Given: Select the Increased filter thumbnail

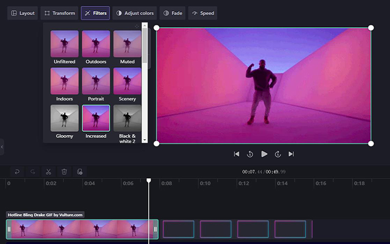Looking at the screenshot, I should (x=96, y=118).
